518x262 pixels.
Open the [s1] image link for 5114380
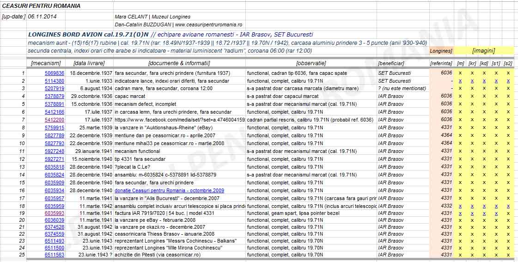[x=496, y=81]
